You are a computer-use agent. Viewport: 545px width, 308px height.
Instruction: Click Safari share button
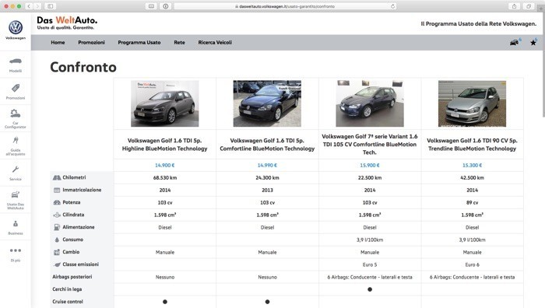click(x=514, y=6)
